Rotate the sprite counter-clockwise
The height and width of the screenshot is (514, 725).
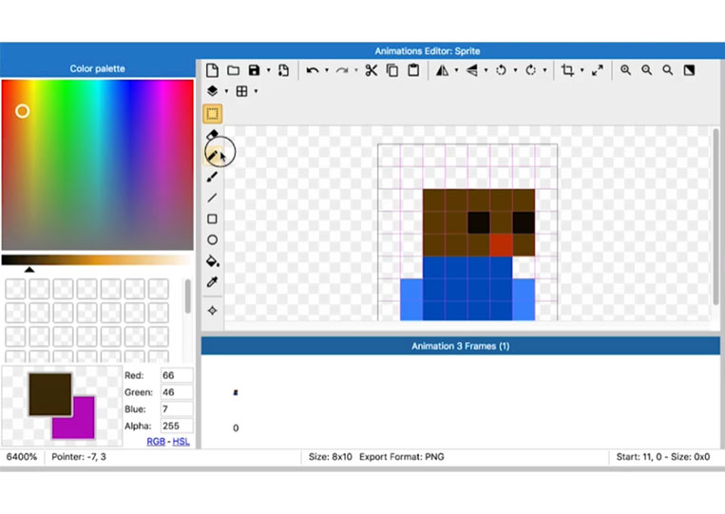[501, 70]
